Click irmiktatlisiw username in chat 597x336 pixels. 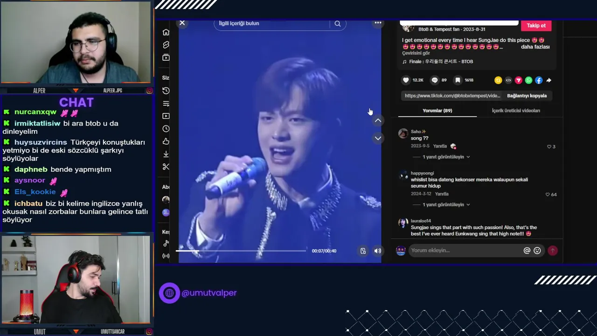[37, 124]
